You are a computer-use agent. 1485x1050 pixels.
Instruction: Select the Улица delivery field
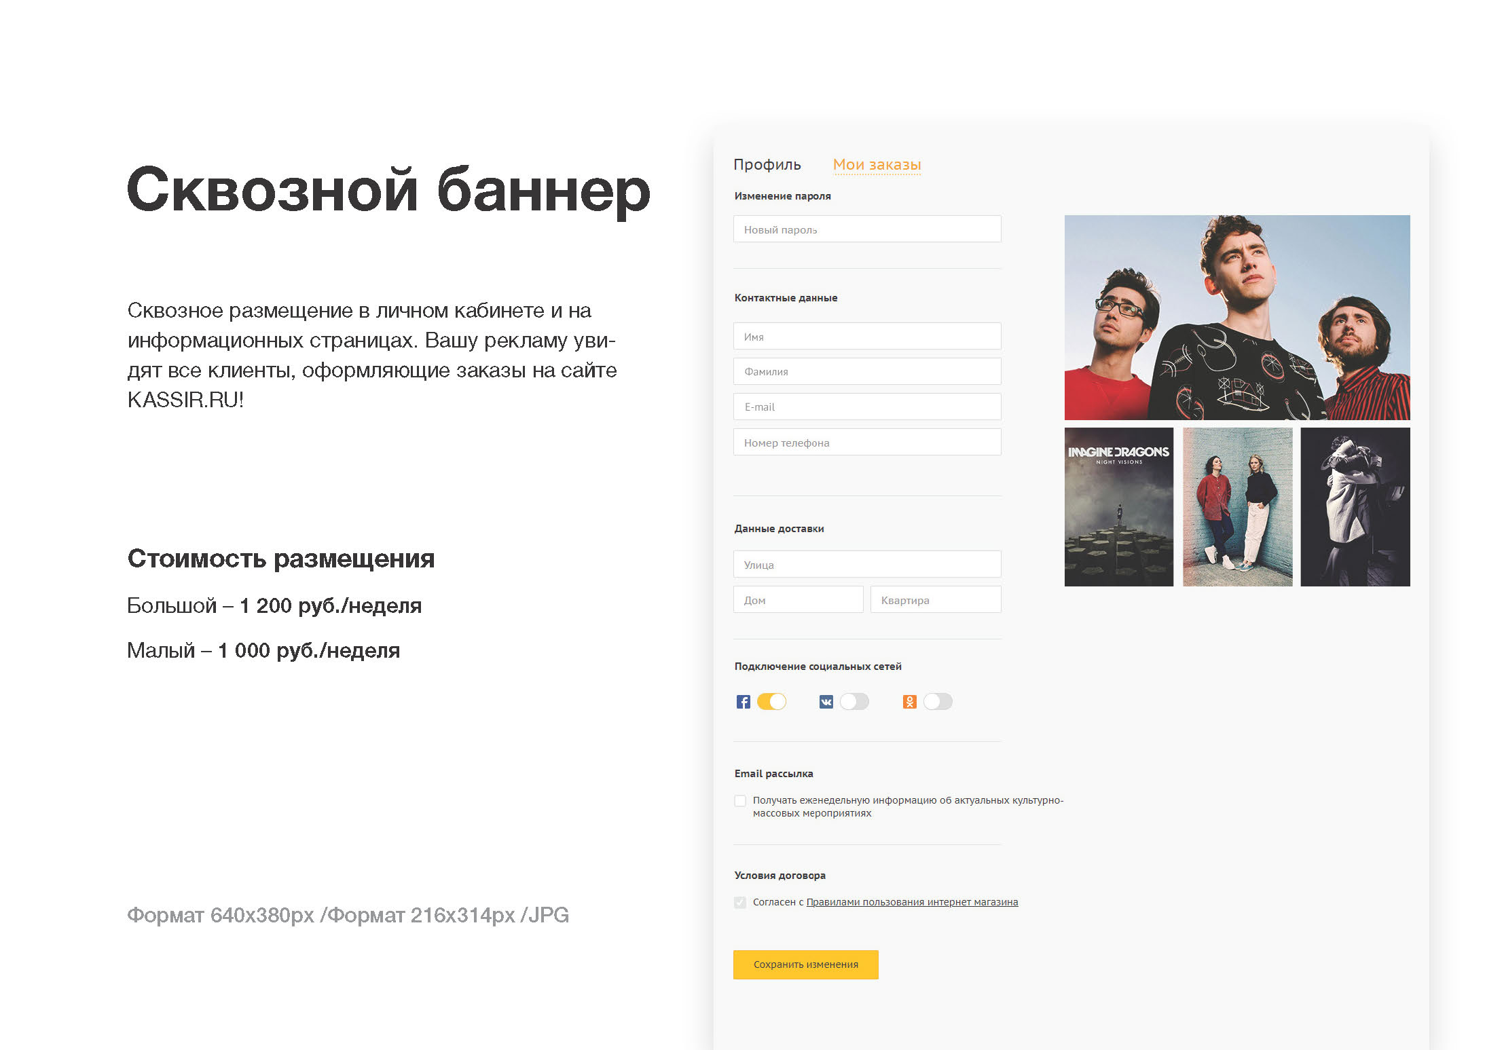867,564
